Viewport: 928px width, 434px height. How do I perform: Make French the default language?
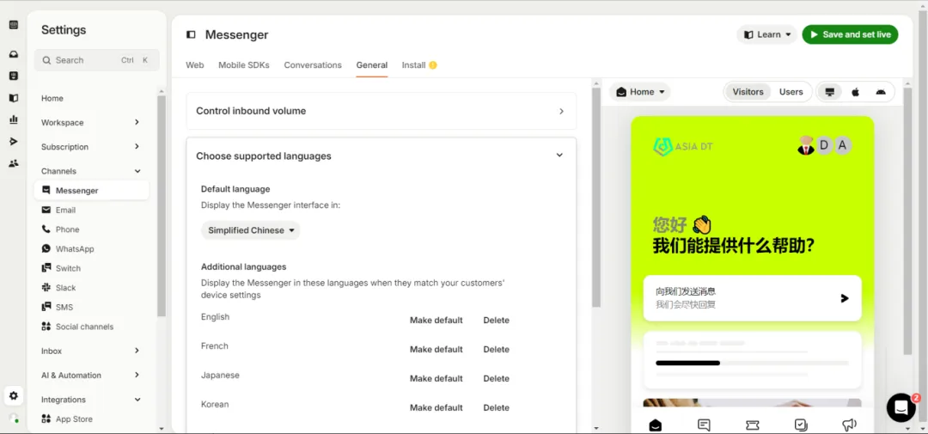click(x=436, y=350)
